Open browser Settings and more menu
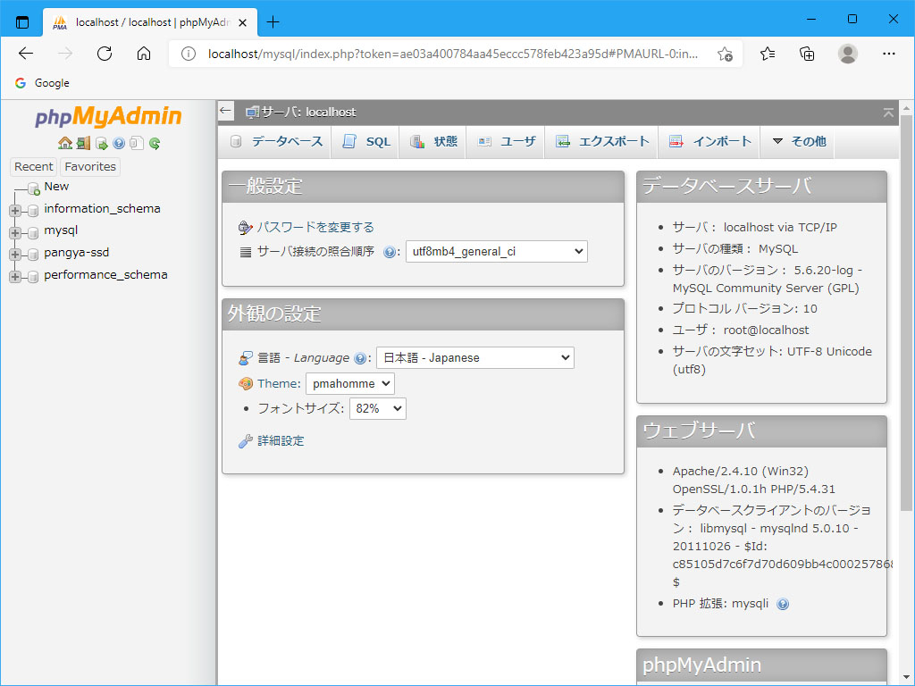915x686 pixels. click(x=889, y=54)
